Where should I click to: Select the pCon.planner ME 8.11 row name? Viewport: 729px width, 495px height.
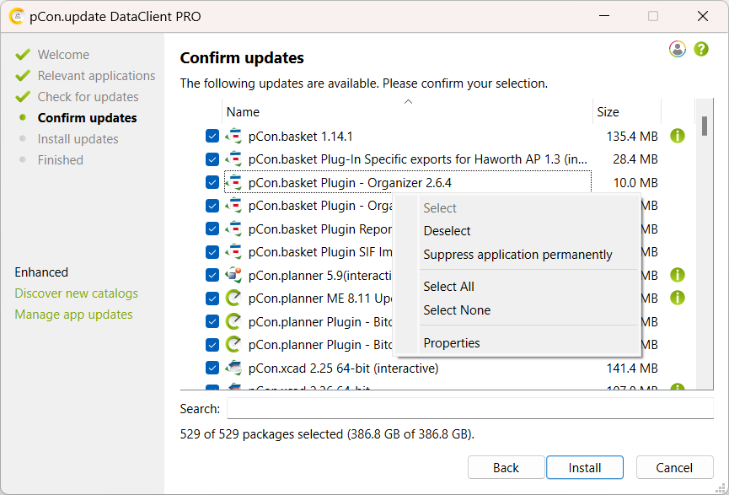(x=321, y=299)
